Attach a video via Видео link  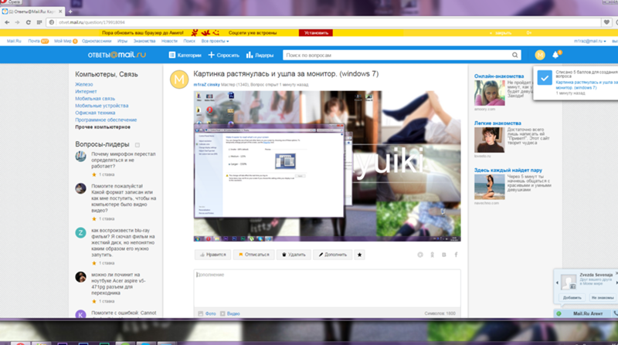click(x=229, y=314)
